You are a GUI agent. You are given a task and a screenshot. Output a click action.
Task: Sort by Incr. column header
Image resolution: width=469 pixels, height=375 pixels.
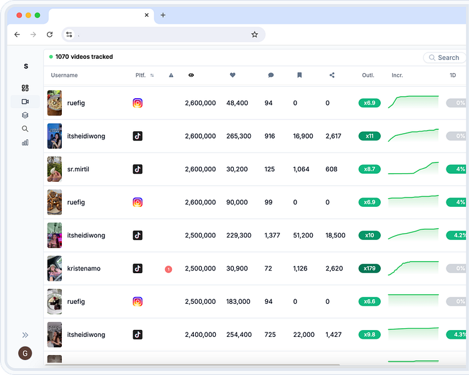coord(397,76)
